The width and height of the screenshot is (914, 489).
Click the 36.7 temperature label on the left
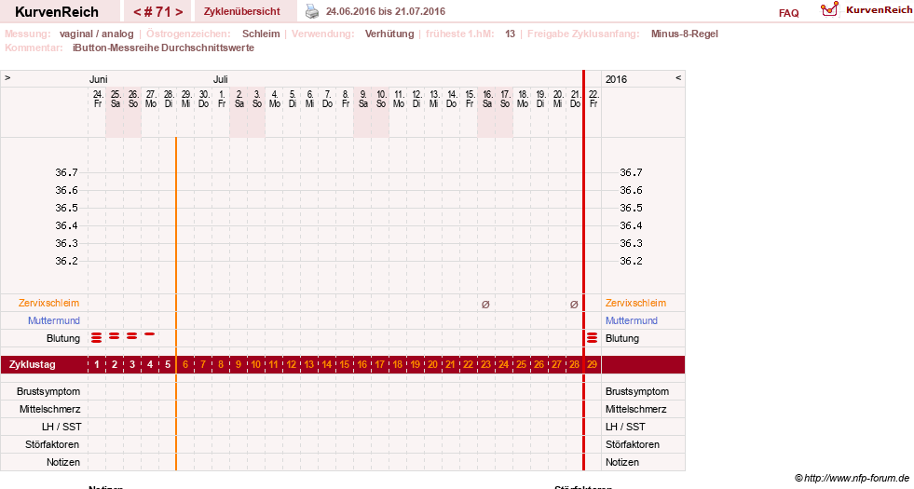(66, 172)
